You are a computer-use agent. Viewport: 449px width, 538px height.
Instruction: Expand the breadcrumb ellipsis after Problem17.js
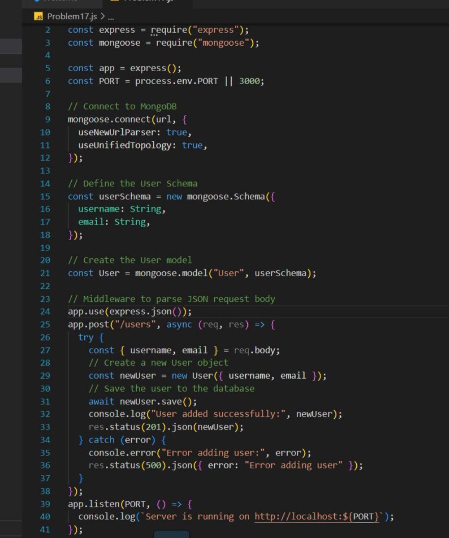111,17
